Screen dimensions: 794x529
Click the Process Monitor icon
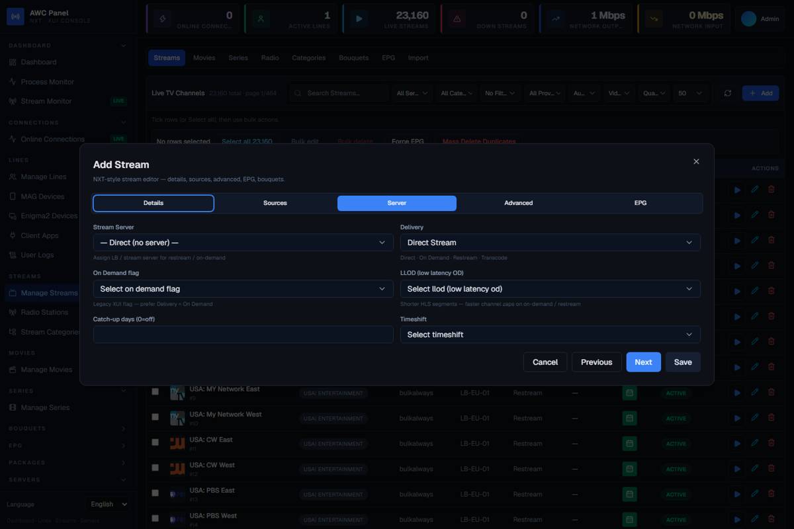coord(13,82)
